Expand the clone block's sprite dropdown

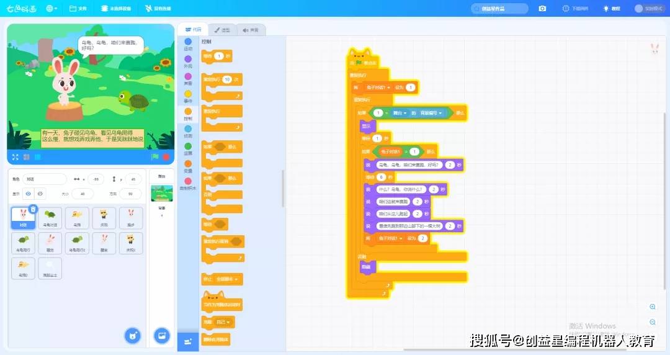[225, 322]
